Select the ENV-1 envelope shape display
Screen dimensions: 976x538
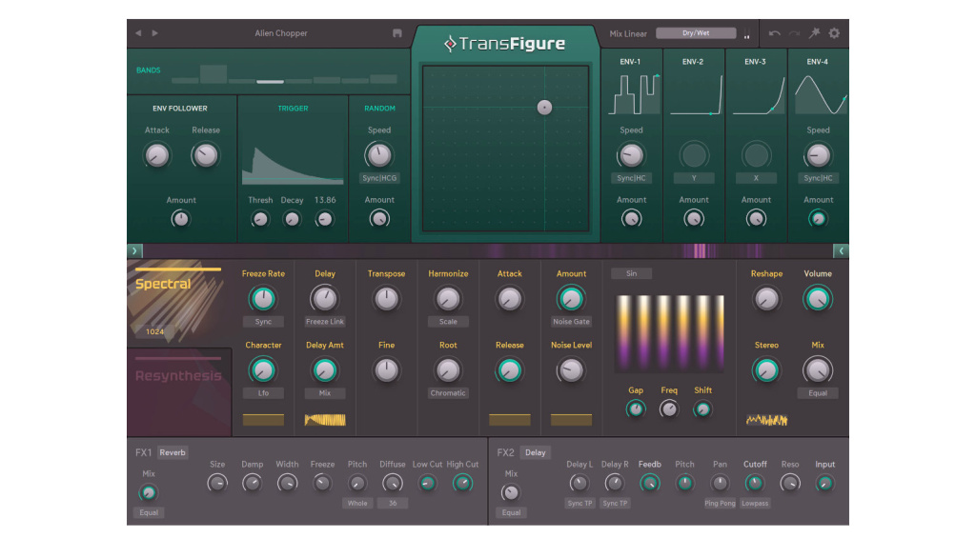pos(633,94)
